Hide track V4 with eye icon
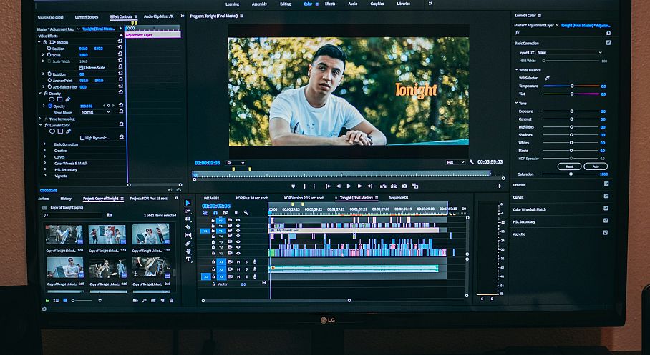This screenshot has height=355, width=650. click(238, 236)
